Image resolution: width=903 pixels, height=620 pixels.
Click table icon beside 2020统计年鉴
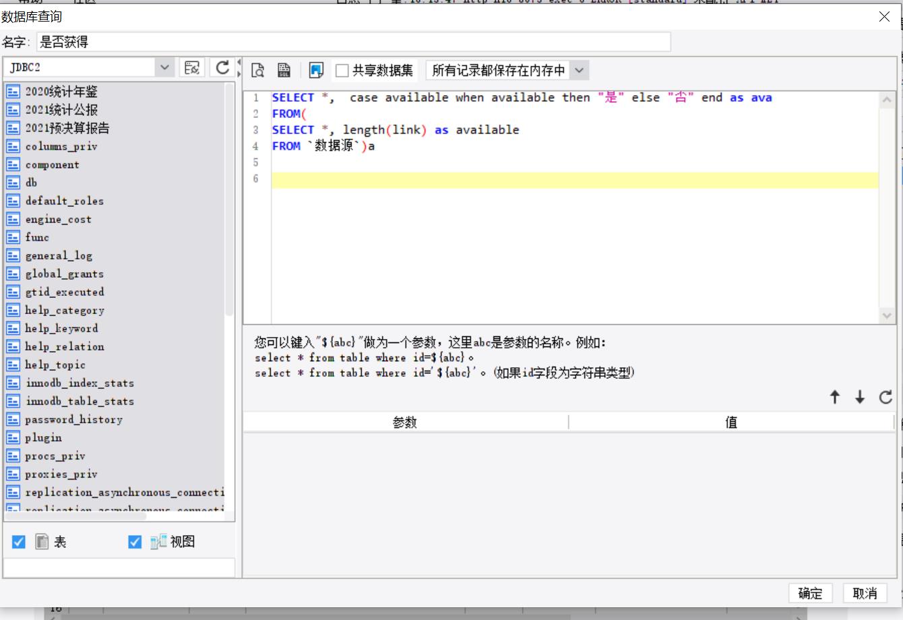13,92
